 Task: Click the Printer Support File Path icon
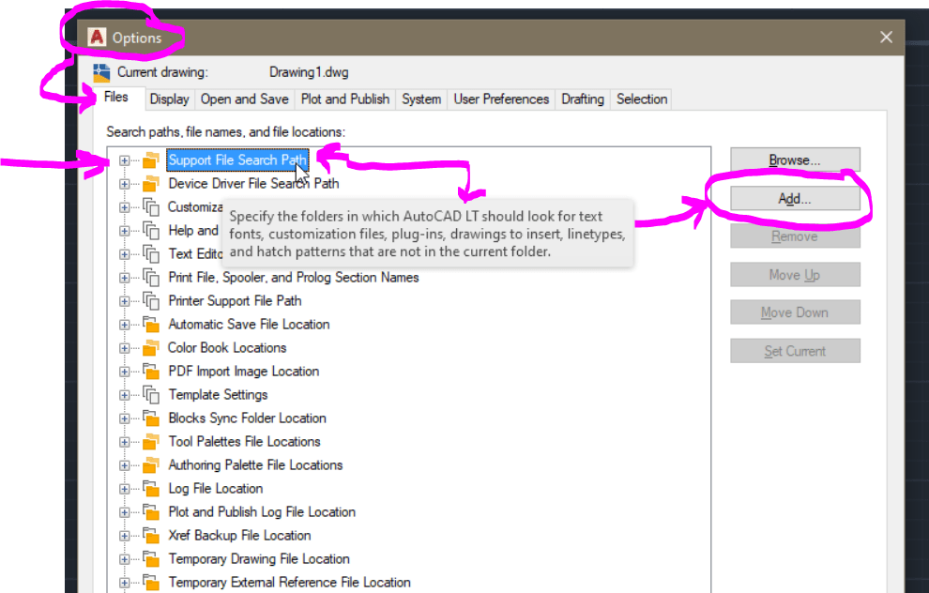click(x=151, y=300)
